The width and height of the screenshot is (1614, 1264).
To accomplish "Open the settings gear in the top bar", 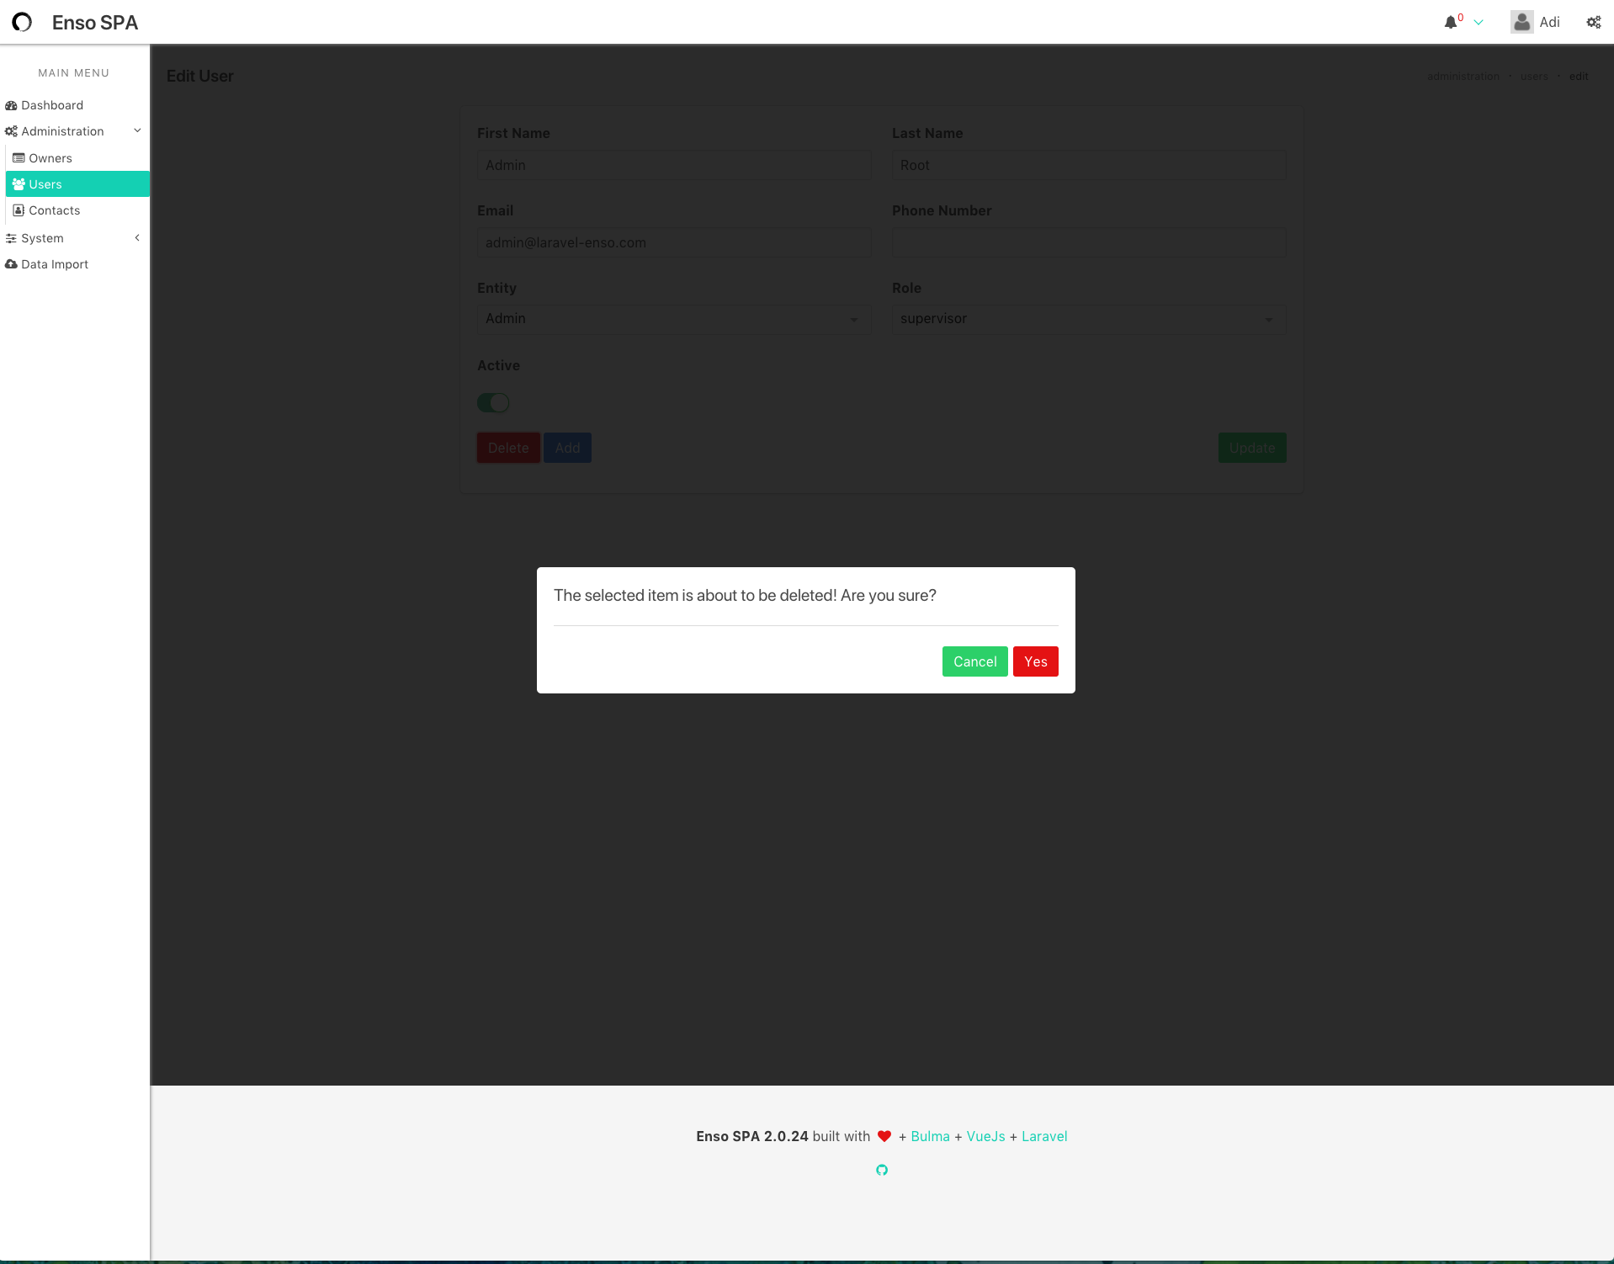I will [x=1593, y=23].
